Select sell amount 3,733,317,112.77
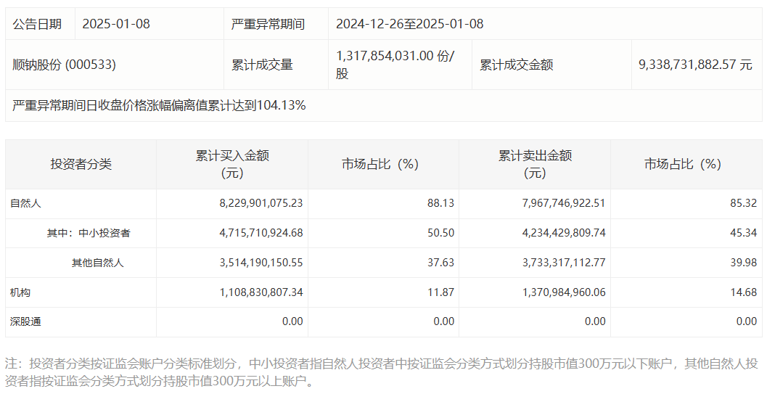 point(564,263)
